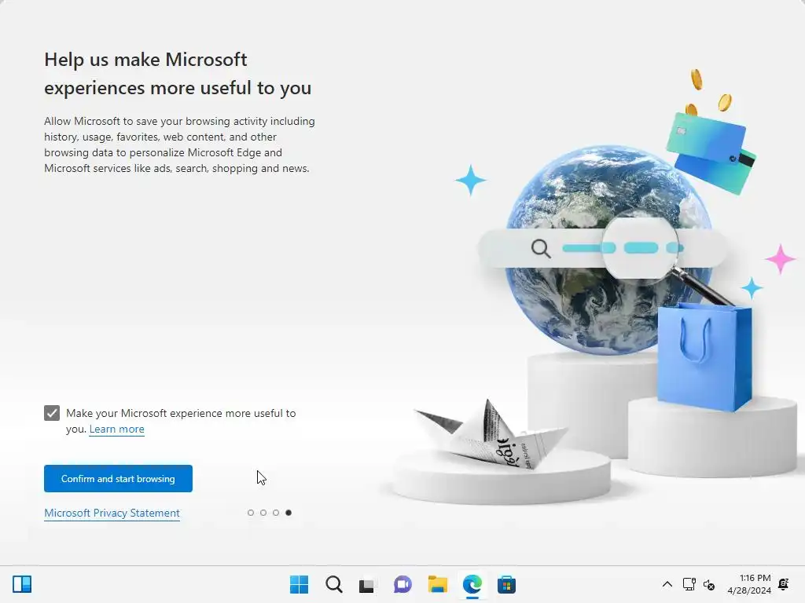Viewport: 805px width, 603px height.
Task: Show hidden system tray icons chevron
Action: click(x=667, y=584)
